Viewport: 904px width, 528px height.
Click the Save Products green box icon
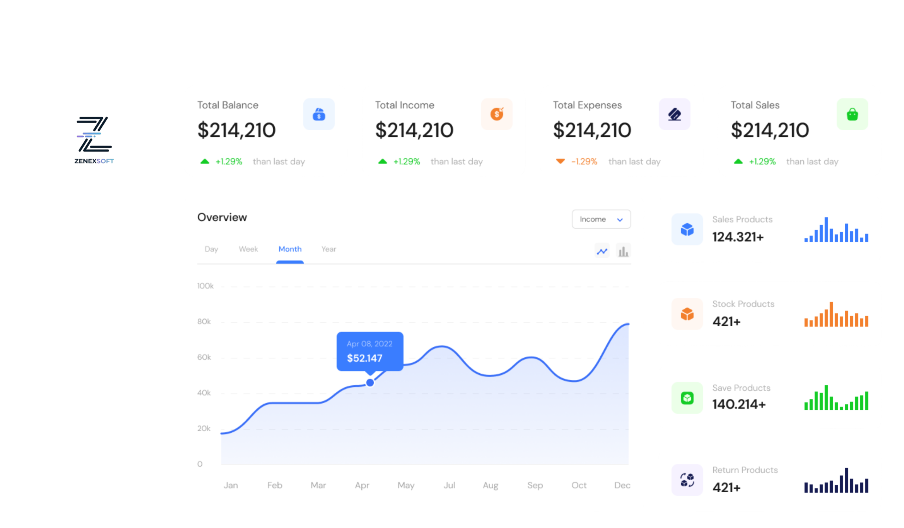686,398
